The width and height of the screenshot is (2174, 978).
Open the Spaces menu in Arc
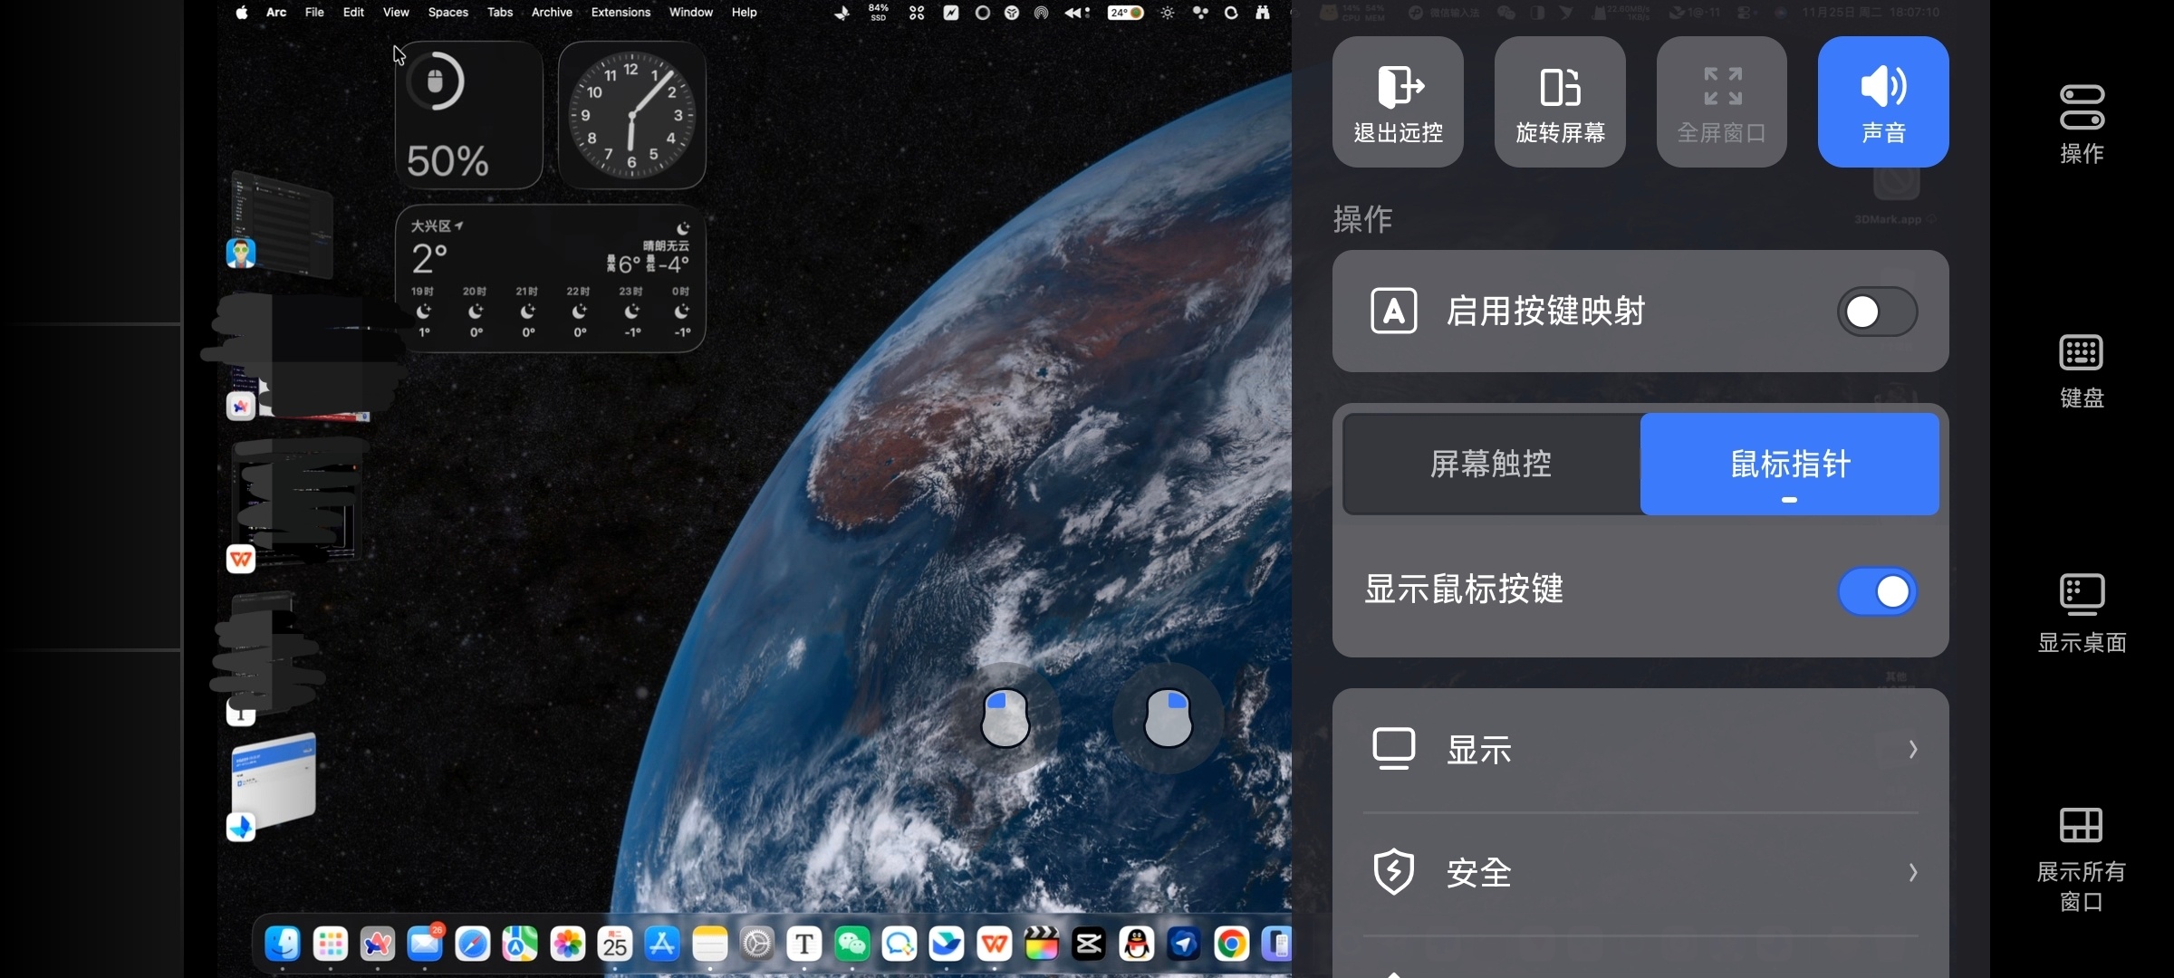click(x=447, y=13)
